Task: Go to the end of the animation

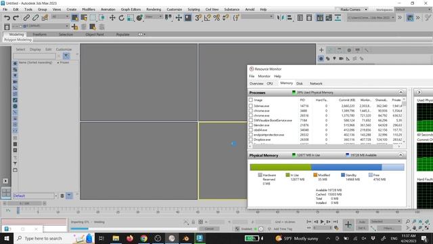Action: point(336,222)
